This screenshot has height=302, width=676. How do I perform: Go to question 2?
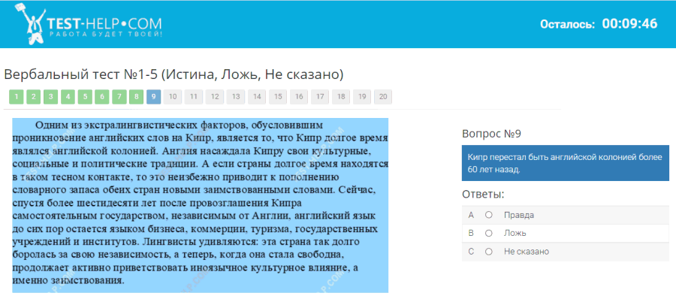[x=34, y=97]
